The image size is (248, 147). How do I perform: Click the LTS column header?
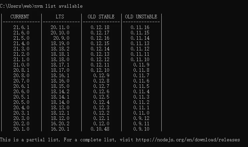coord(60,17)
